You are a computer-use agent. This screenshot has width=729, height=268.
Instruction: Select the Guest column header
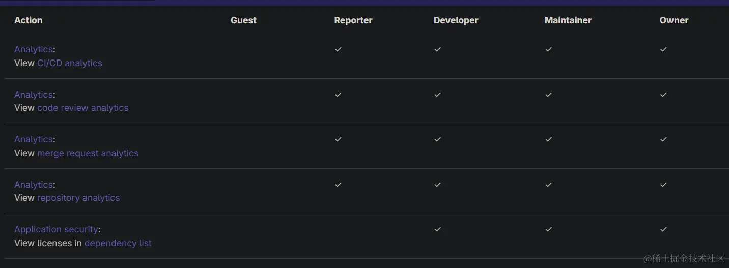(243, 20)
